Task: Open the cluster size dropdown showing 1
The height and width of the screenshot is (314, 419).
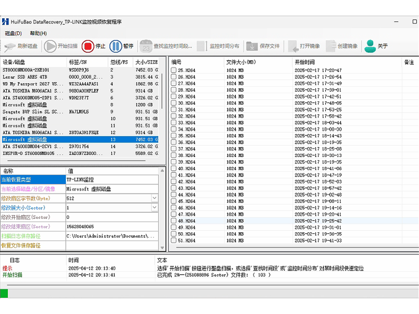Action: (x=155, y=207)
